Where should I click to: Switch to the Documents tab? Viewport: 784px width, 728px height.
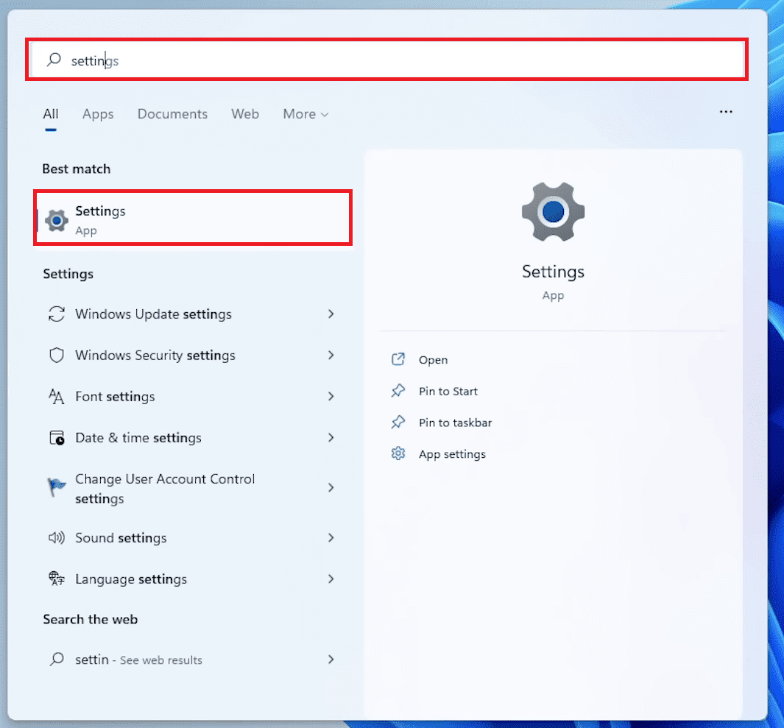point(172,114)
